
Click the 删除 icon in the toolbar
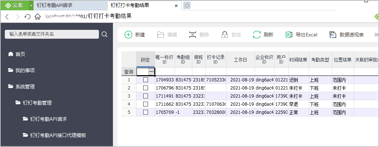pyautogui.click(x=192, y=35)
